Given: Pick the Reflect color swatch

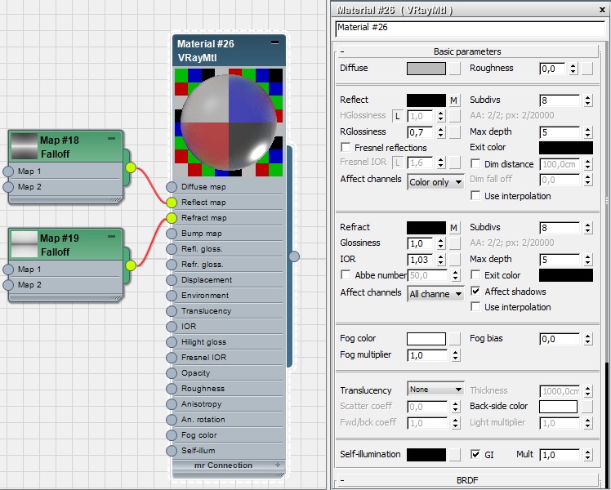Looking at the screenshot, I should pyautogui.click(x=426, y=100).
